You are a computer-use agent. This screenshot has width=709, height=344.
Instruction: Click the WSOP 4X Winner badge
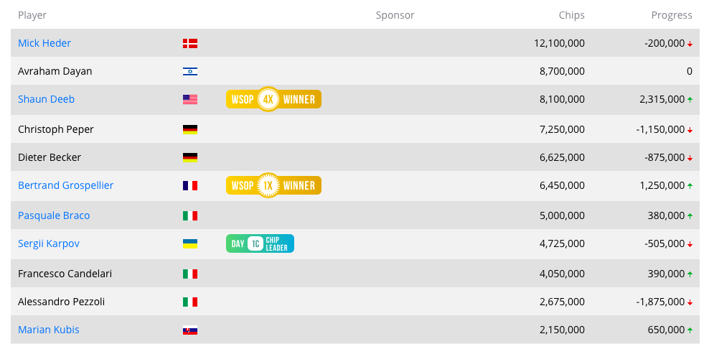(x=273, y=99)
